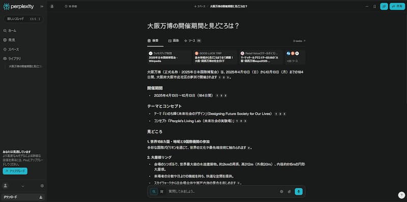Bookmark this thread with the bookmark icon
This screenshot has height=202, width=407.
[374, 7]
